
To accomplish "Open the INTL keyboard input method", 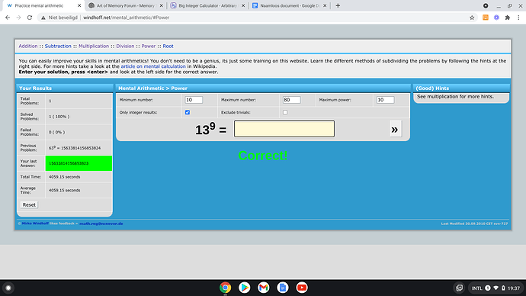I will (x=476, y=288).
